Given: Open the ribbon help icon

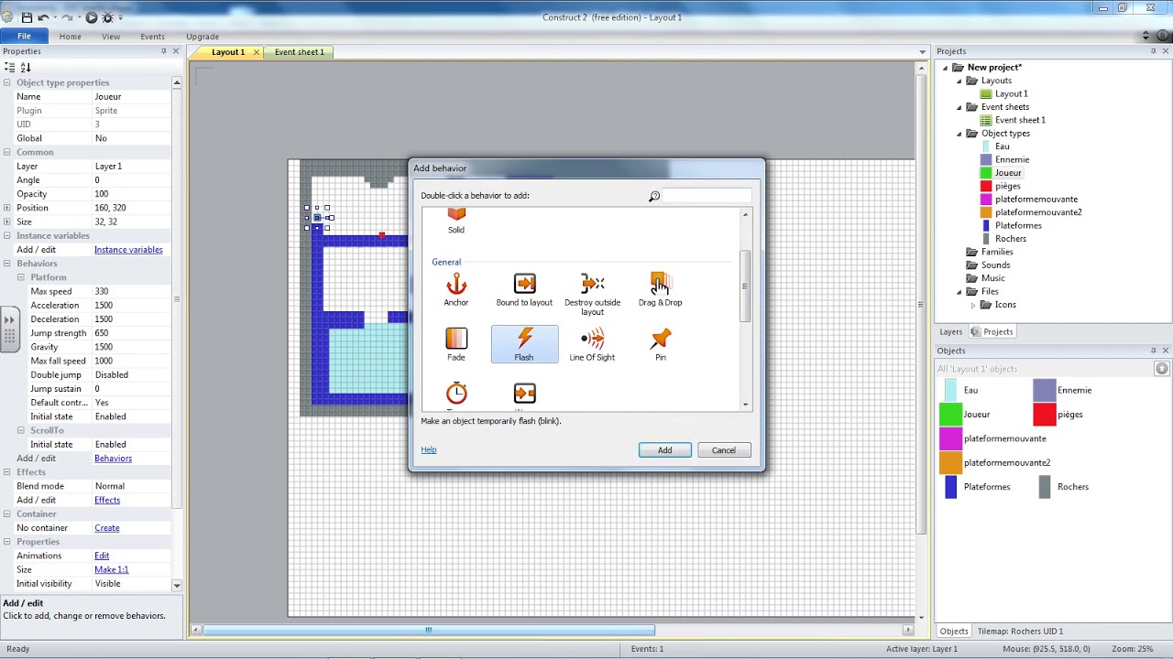Looking at the screenshot, I should tap(1163, 36).
